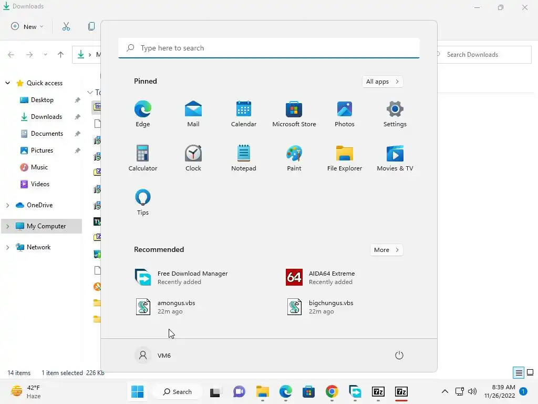The height and width of the screenshot is (404, 538).
Task: Select Videos in navigation pane
Action: pos(40,184)
